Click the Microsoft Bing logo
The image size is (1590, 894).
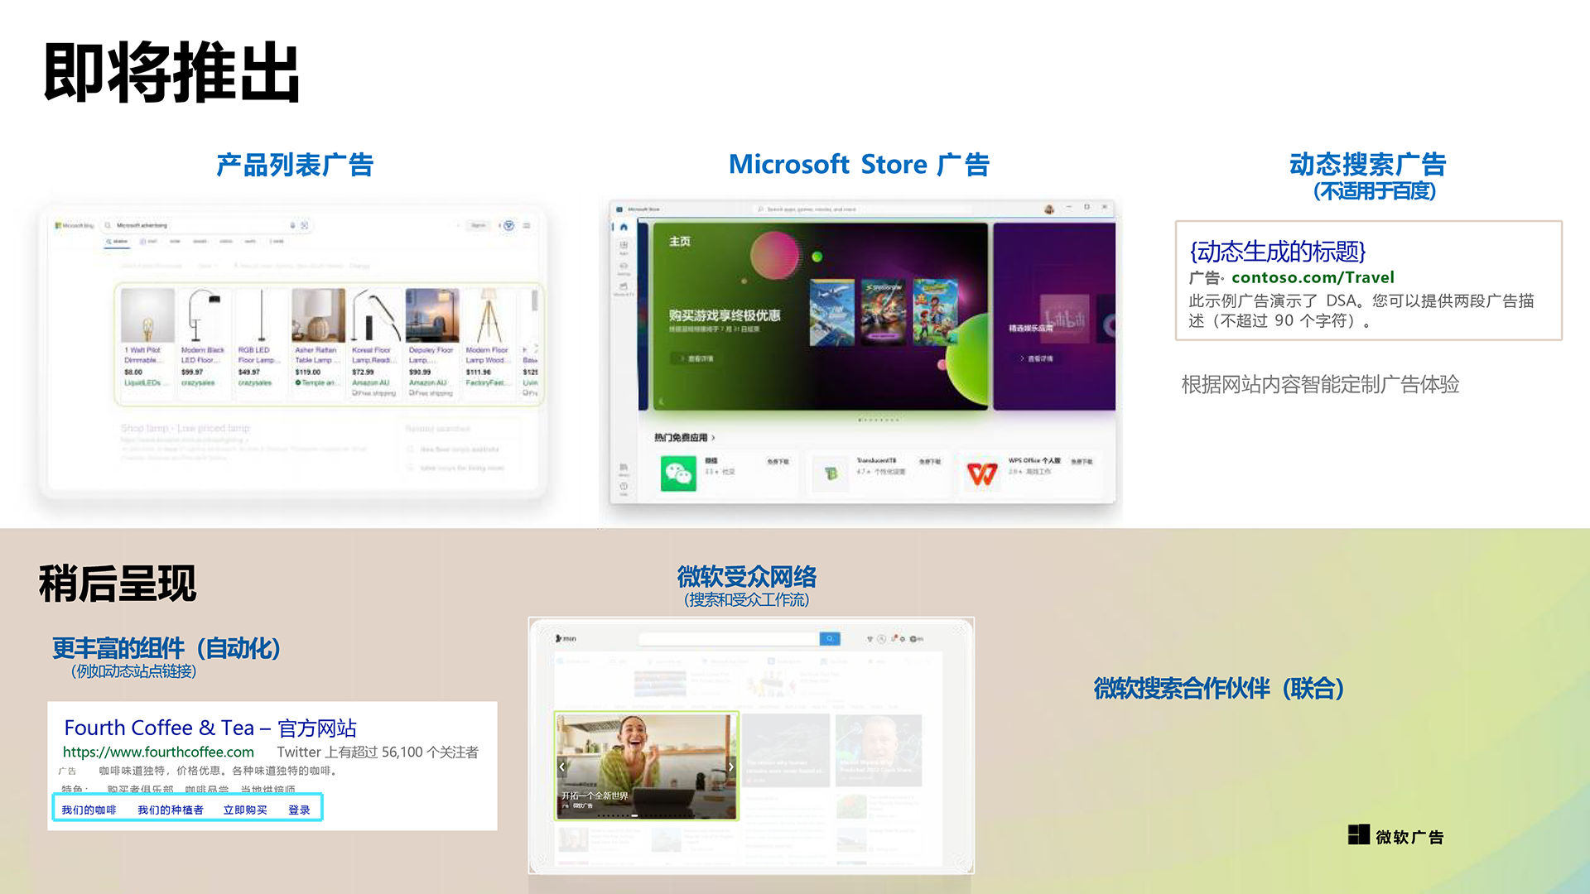coord(75,225)
